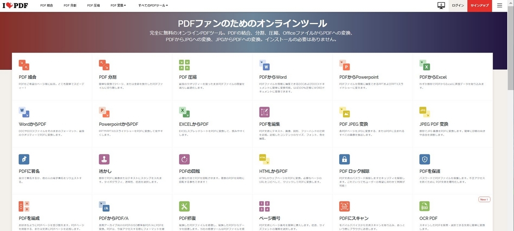Open the HTMLからPDF card title link
The image size is (514, 231).
(273, 172)
